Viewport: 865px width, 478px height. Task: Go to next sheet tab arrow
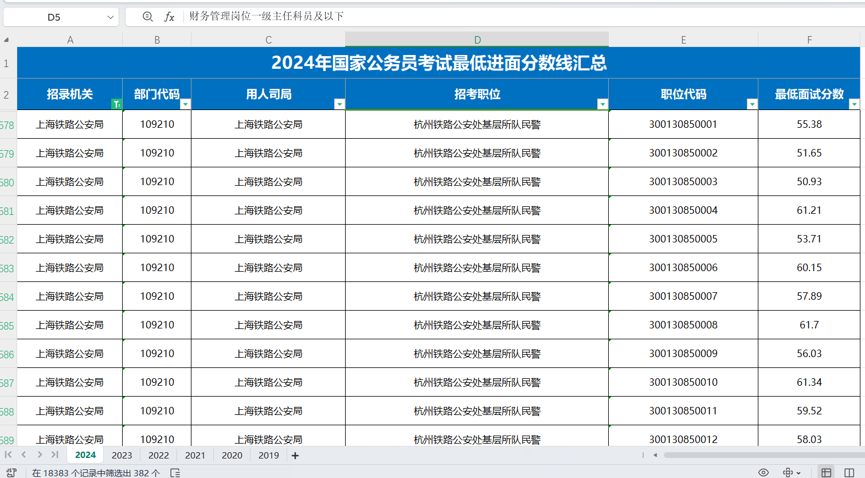[39, 455]
